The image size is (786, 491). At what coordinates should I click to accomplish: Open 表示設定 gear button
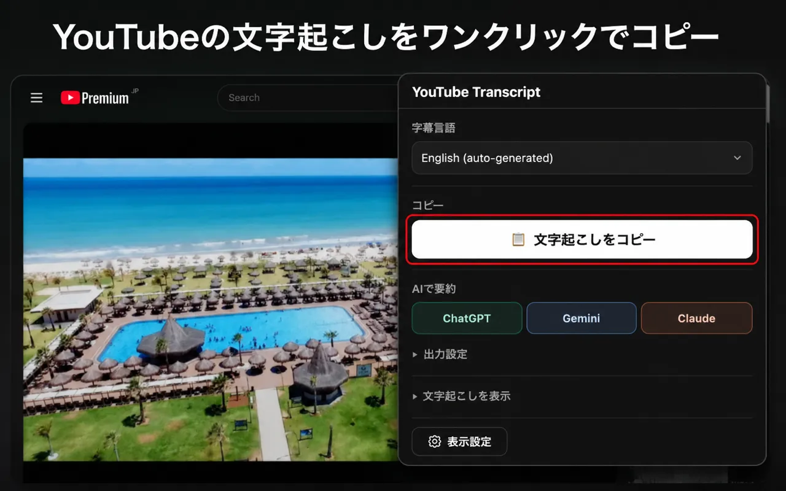(x=459, y=441)
